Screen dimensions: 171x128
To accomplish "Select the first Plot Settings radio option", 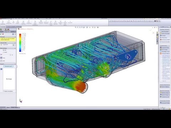I will [x=4, y=50].
